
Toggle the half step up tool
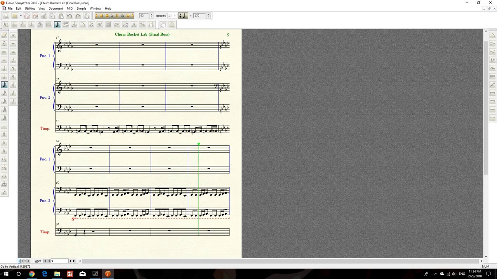pos(4,160)
